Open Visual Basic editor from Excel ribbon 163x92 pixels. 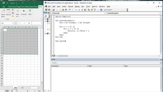point(3,13)
